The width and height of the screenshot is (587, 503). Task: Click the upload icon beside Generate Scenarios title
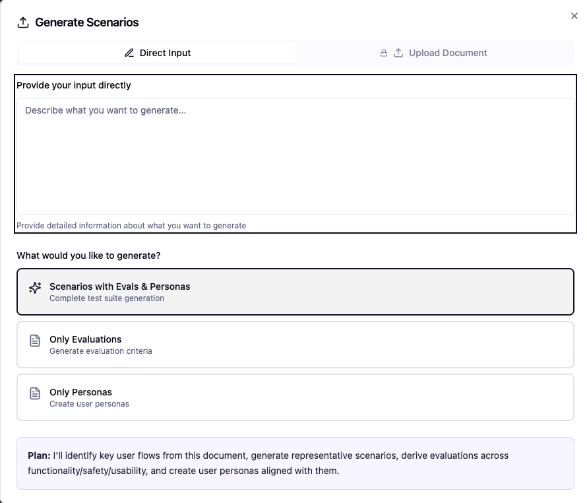[23, 22]
